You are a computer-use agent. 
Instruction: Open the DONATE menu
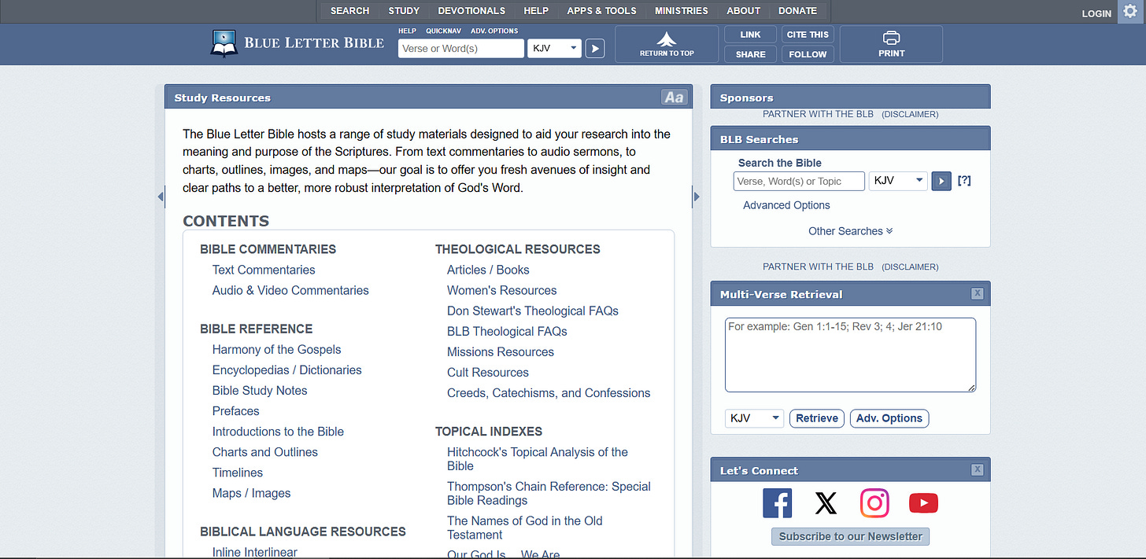[797, 11]
